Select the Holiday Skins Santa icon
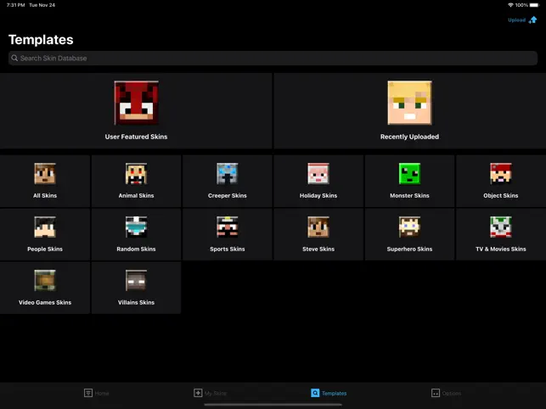 coord(318,173)
